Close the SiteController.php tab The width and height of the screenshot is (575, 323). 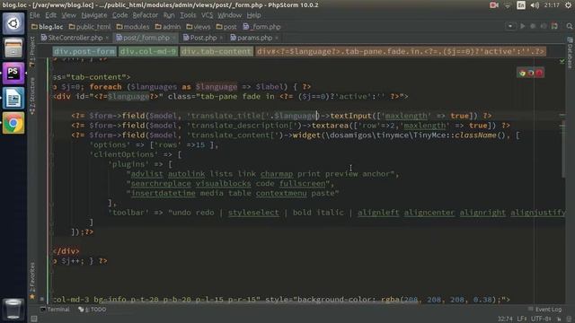coord(107,38)
